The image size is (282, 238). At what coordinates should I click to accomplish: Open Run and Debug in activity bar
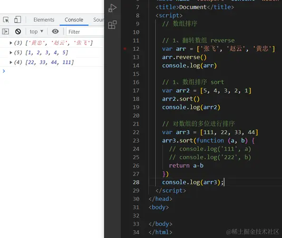click(112, 8)
